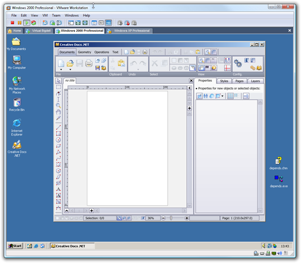Select the eyedropper picker tool
Screen dimensions: 301x263
[58, 118]
